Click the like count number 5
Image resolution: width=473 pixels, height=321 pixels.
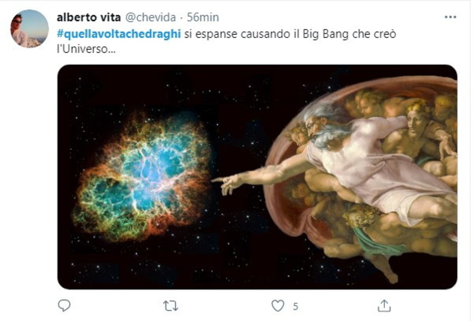(296, 306)
